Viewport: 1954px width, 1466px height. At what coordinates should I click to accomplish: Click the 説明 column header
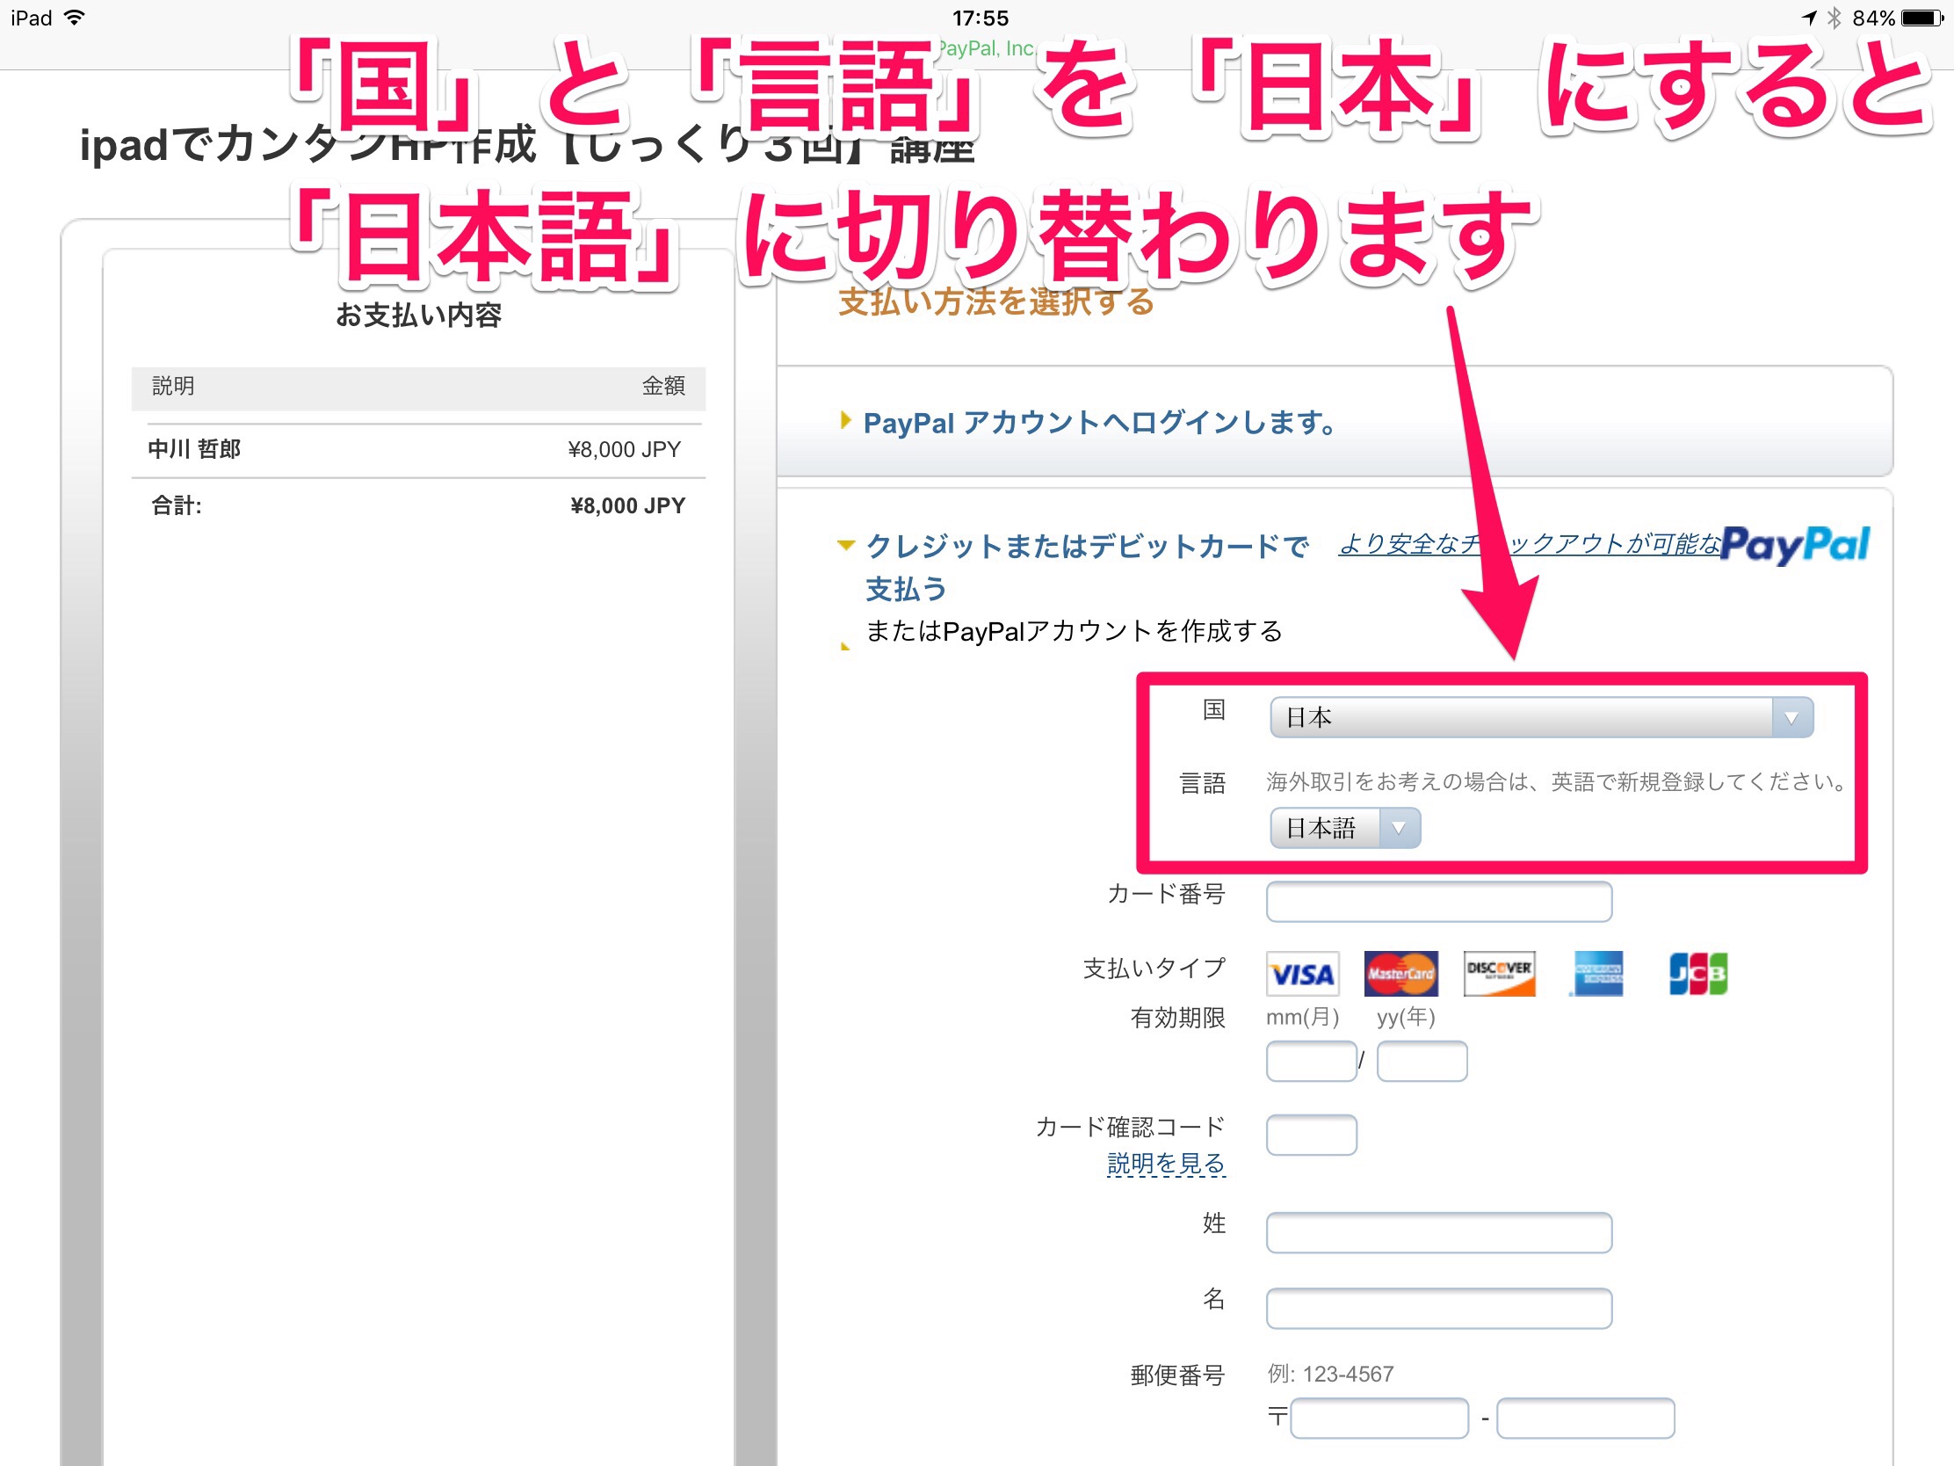coord(173,386)
